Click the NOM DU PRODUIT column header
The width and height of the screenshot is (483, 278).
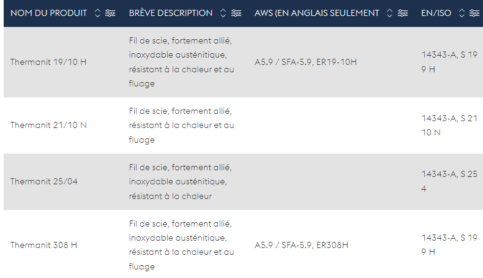pyautogui.click(x=49, y=13)
